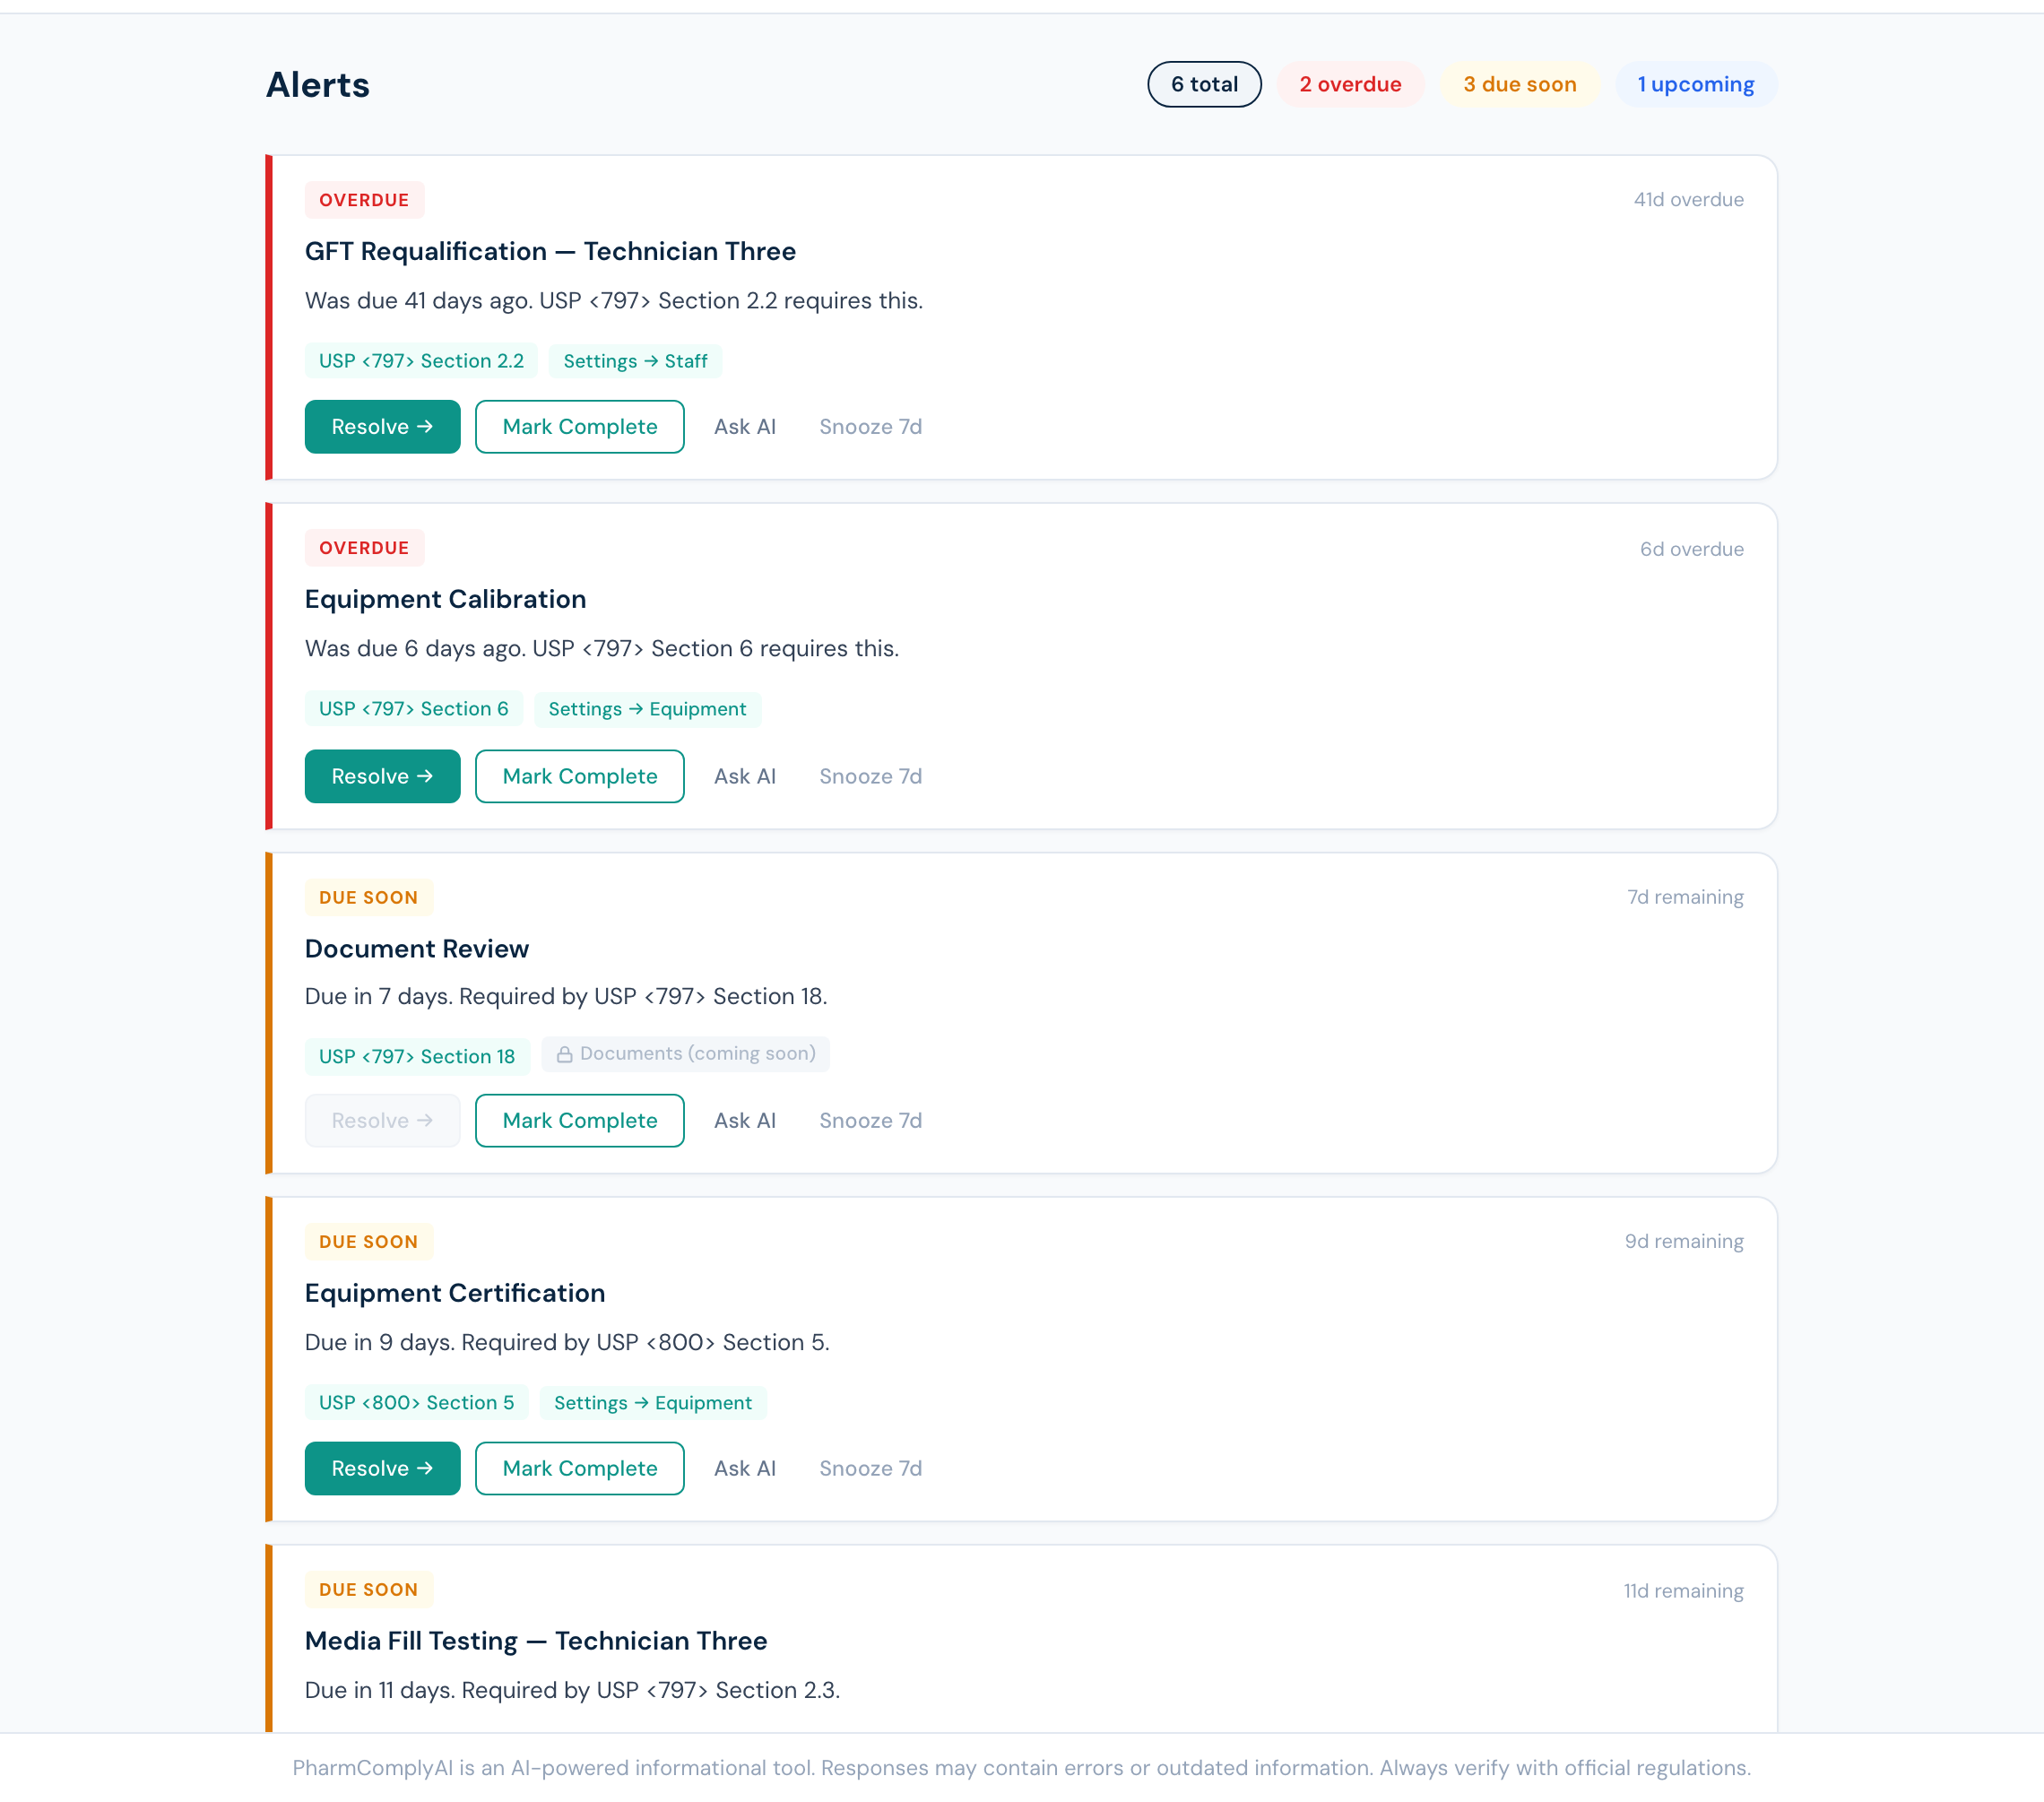Filter alerts by 2 overdue
The image size is (2044, 1802).
pos(1351,84)
